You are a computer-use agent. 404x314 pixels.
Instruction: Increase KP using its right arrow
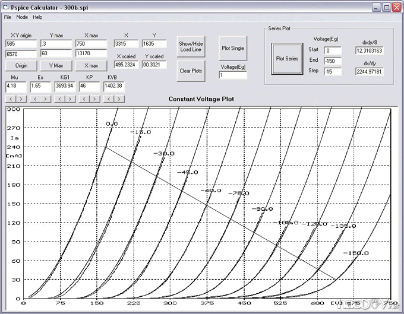[95, 99]
